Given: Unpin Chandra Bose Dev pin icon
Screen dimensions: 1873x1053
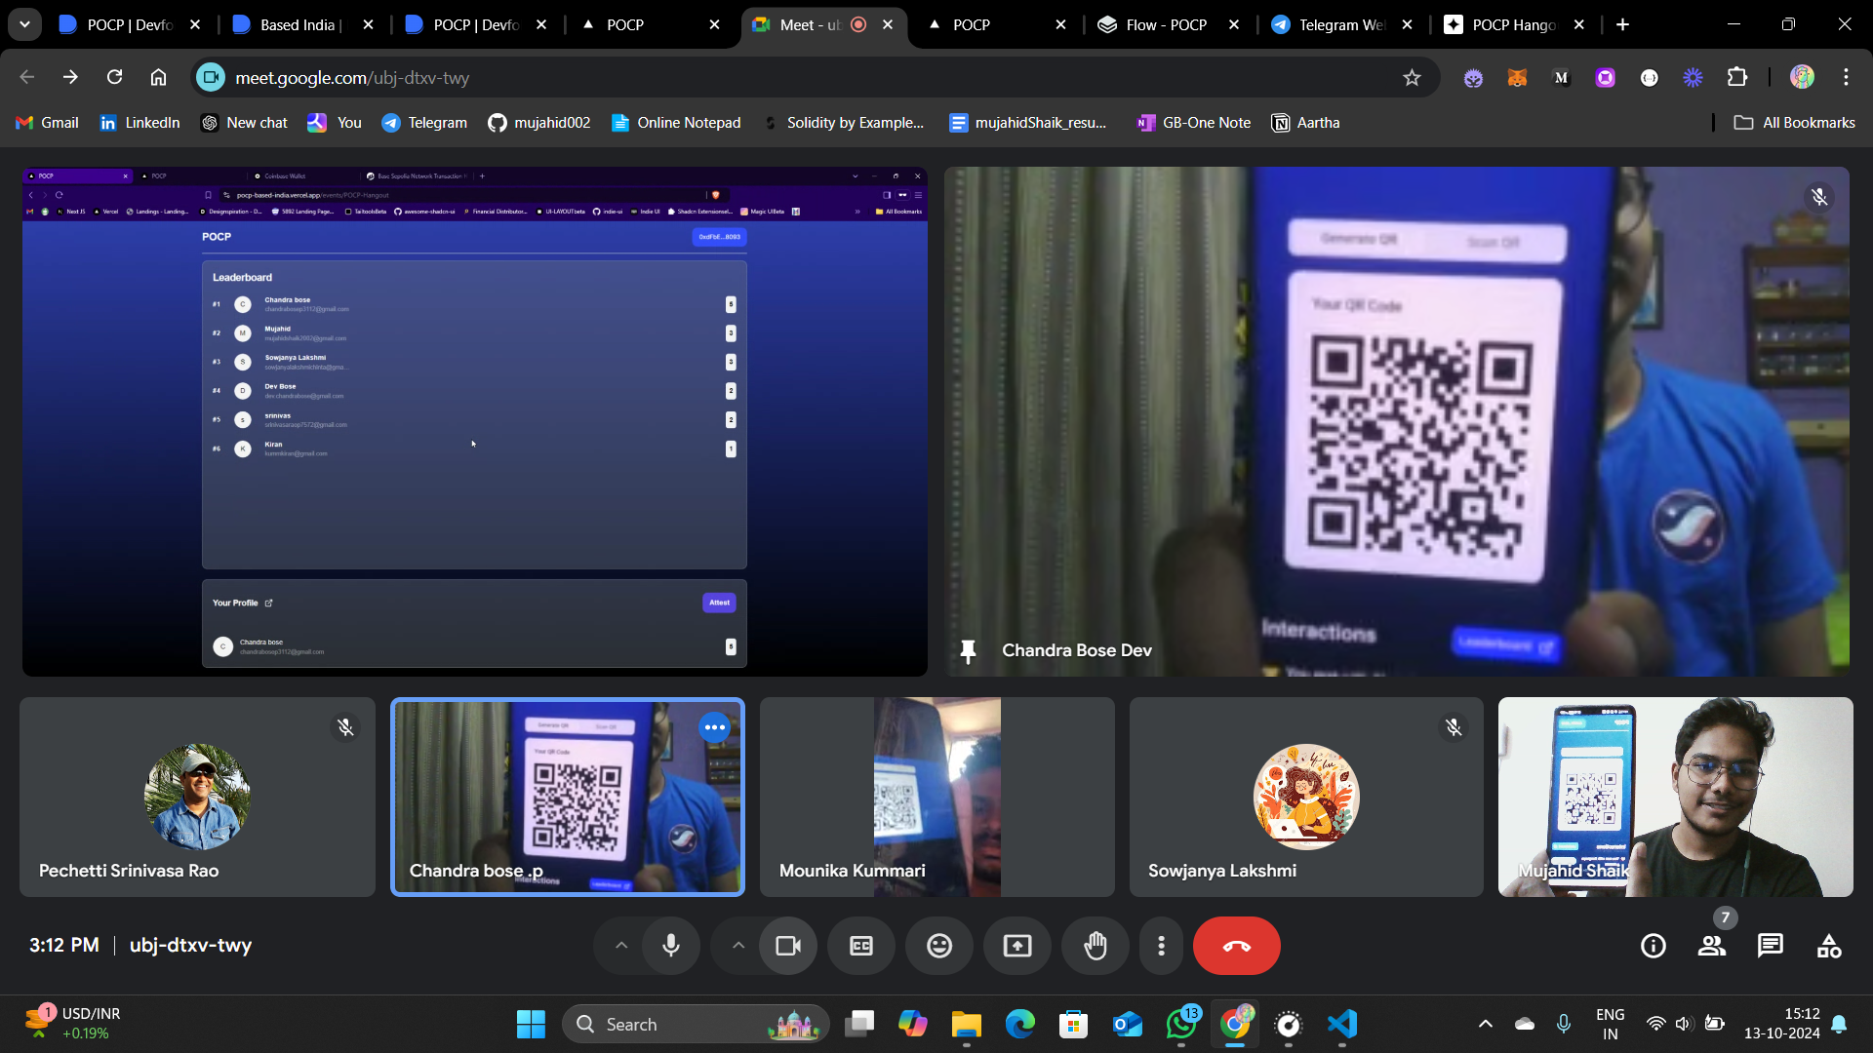Looking at the screenshot, I should pyautogui.click(x=968, y=651).
